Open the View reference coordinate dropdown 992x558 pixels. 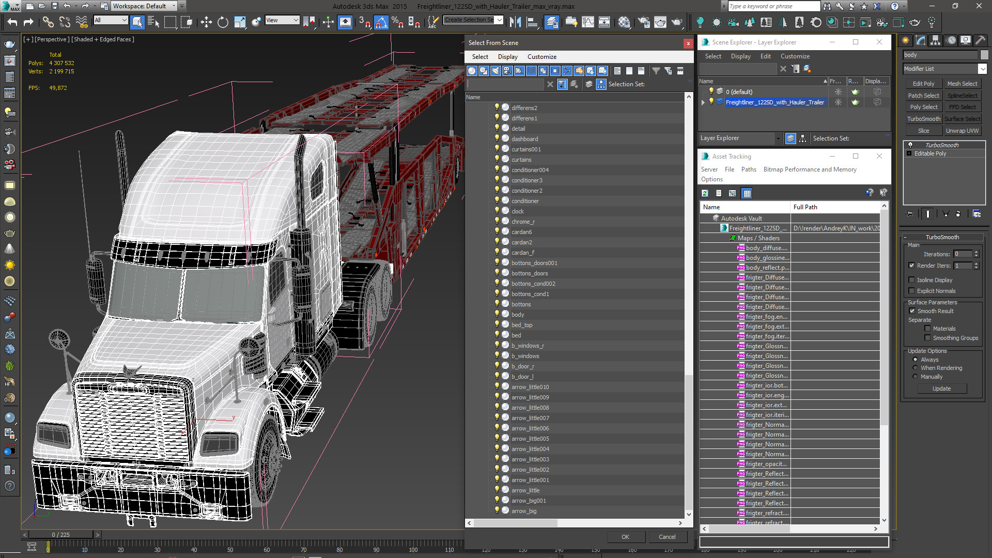pos(282,20)
